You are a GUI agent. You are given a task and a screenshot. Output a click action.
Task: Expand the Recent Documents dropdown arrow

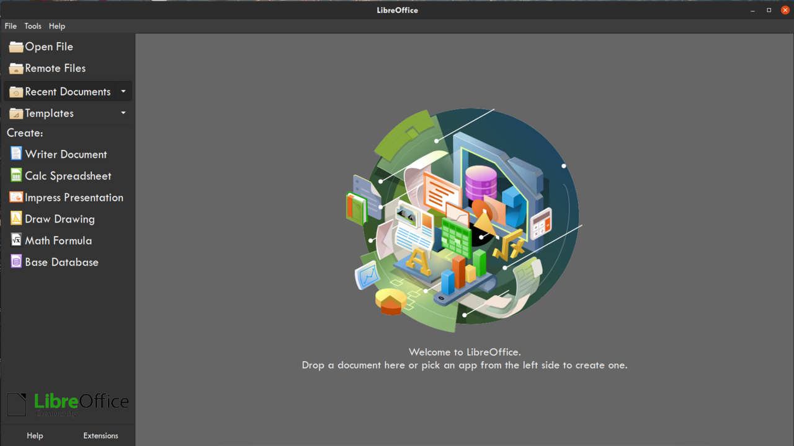[123, 92]
